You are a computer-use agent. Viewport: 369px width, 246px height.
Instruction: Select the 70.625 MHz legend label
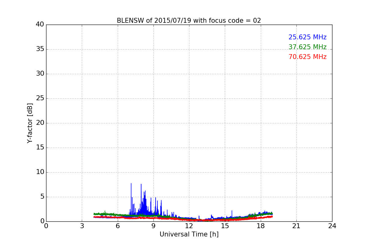(x=307, y=57)
